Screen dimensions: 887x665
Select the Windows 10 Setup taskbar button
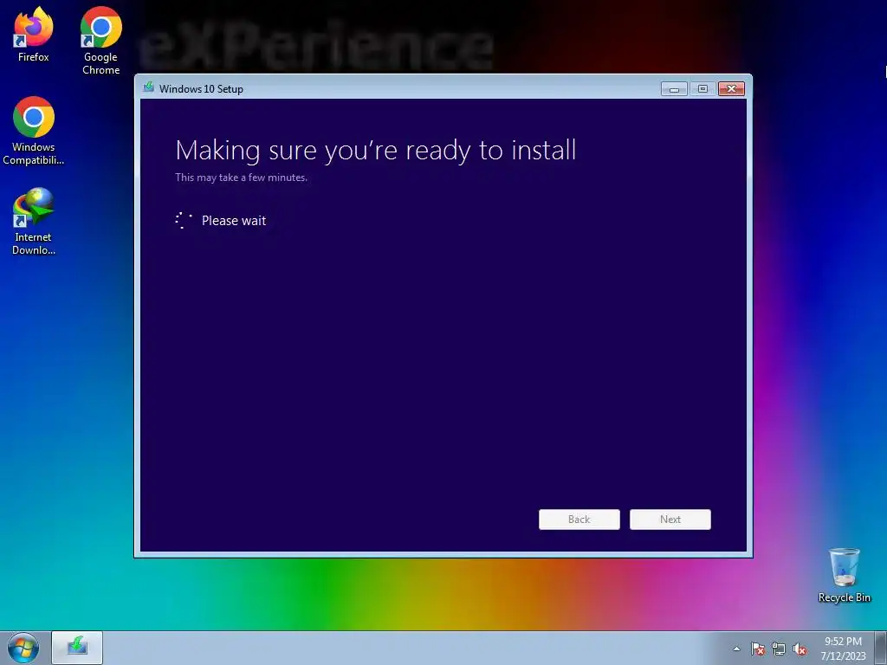77,648
